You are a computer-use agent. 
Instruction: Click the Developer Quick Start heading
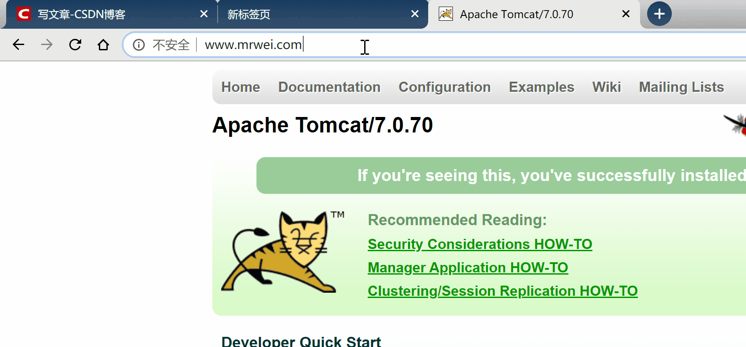pos(301,341)
